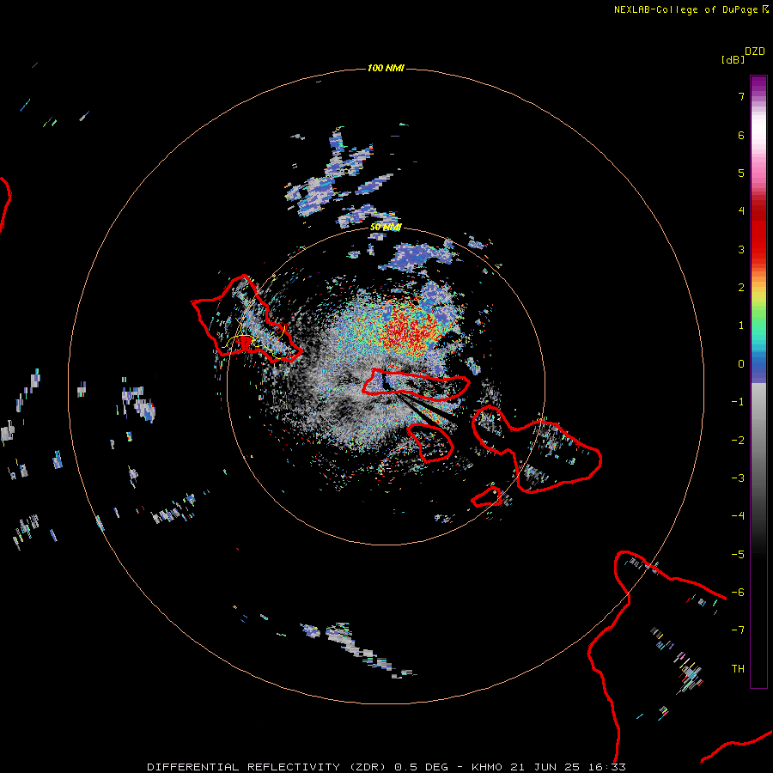
Task: Click the Differential Reflectivity KHMO caption text
Action: (x=386, y=767)
